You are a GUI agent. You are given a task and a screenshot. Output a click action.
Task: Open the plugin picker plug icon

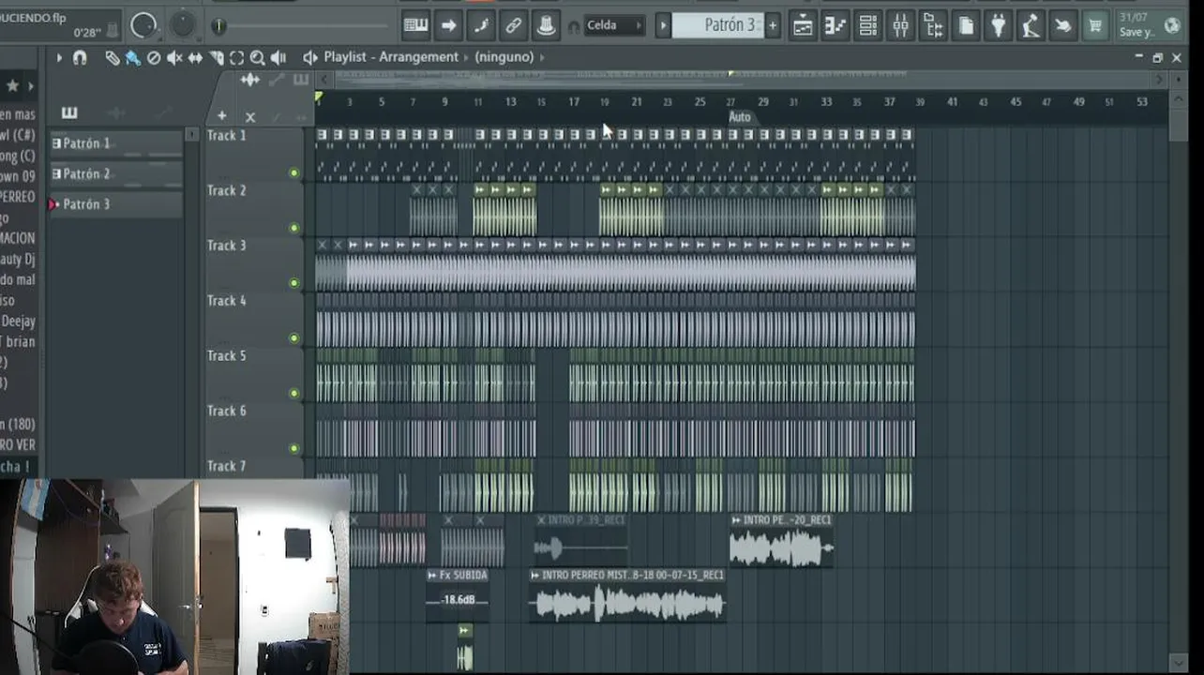pos(999,26)
